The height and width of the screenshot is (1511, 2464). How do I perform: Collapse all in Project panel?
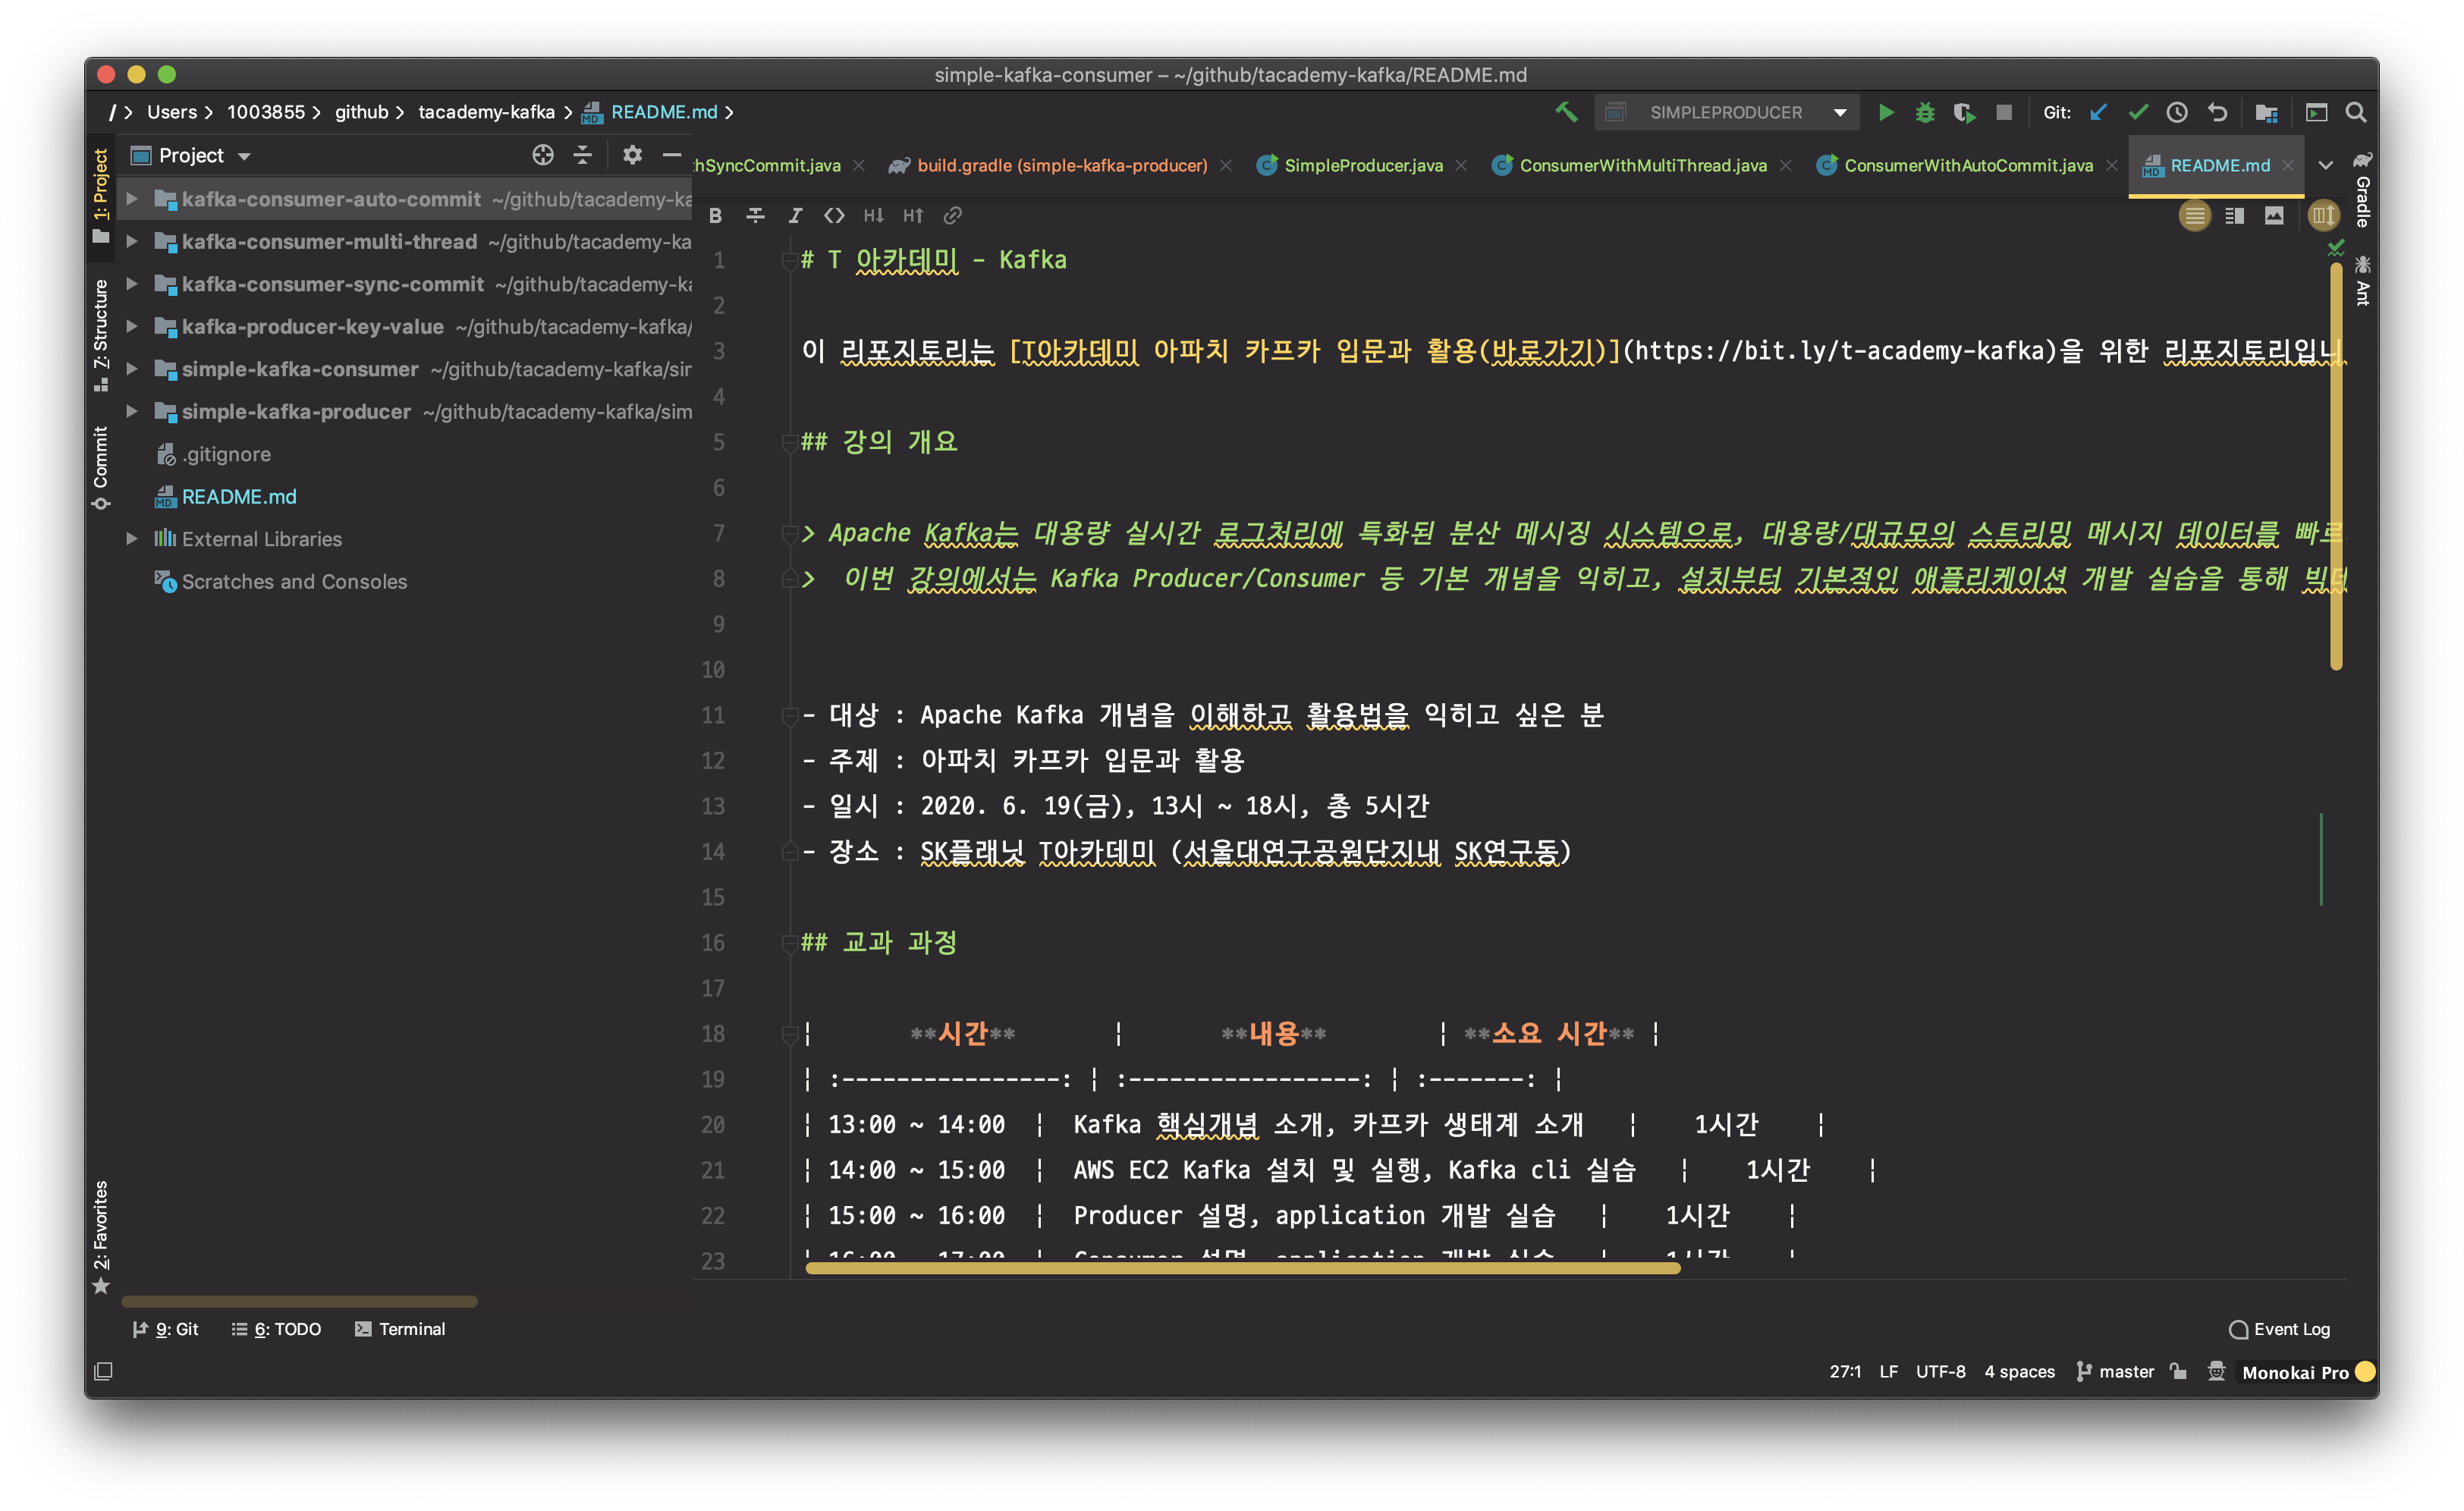[582, 155]
